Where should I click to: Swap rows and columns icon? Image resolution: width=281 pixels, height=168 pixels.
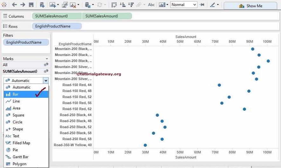(114, 5)
